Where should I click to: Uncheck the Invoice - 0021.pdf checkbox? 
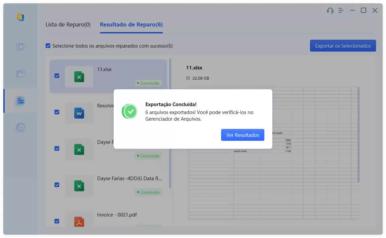coord(57,221)
